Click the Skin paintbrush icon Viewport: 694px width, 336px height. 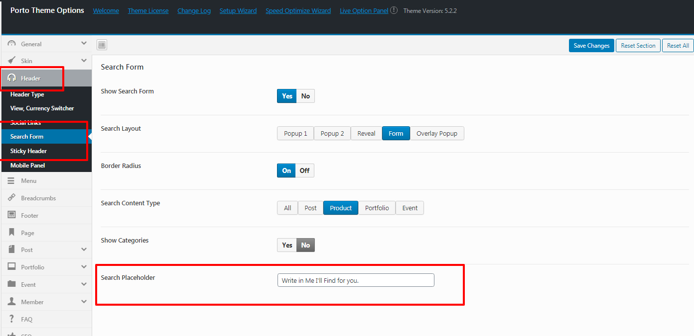click(11, 61)
